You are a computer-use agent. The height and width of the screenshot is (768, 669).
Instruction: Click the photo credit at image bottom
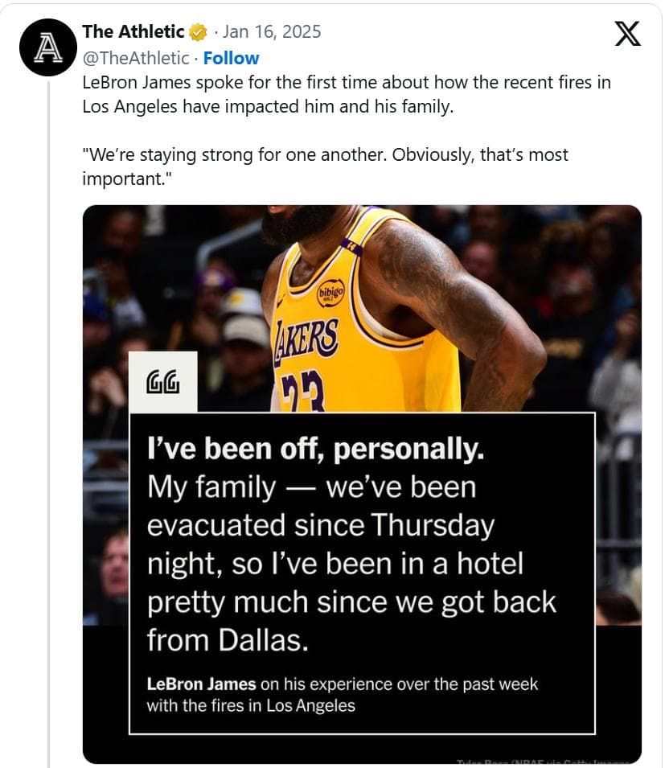[x=547, y=761]
